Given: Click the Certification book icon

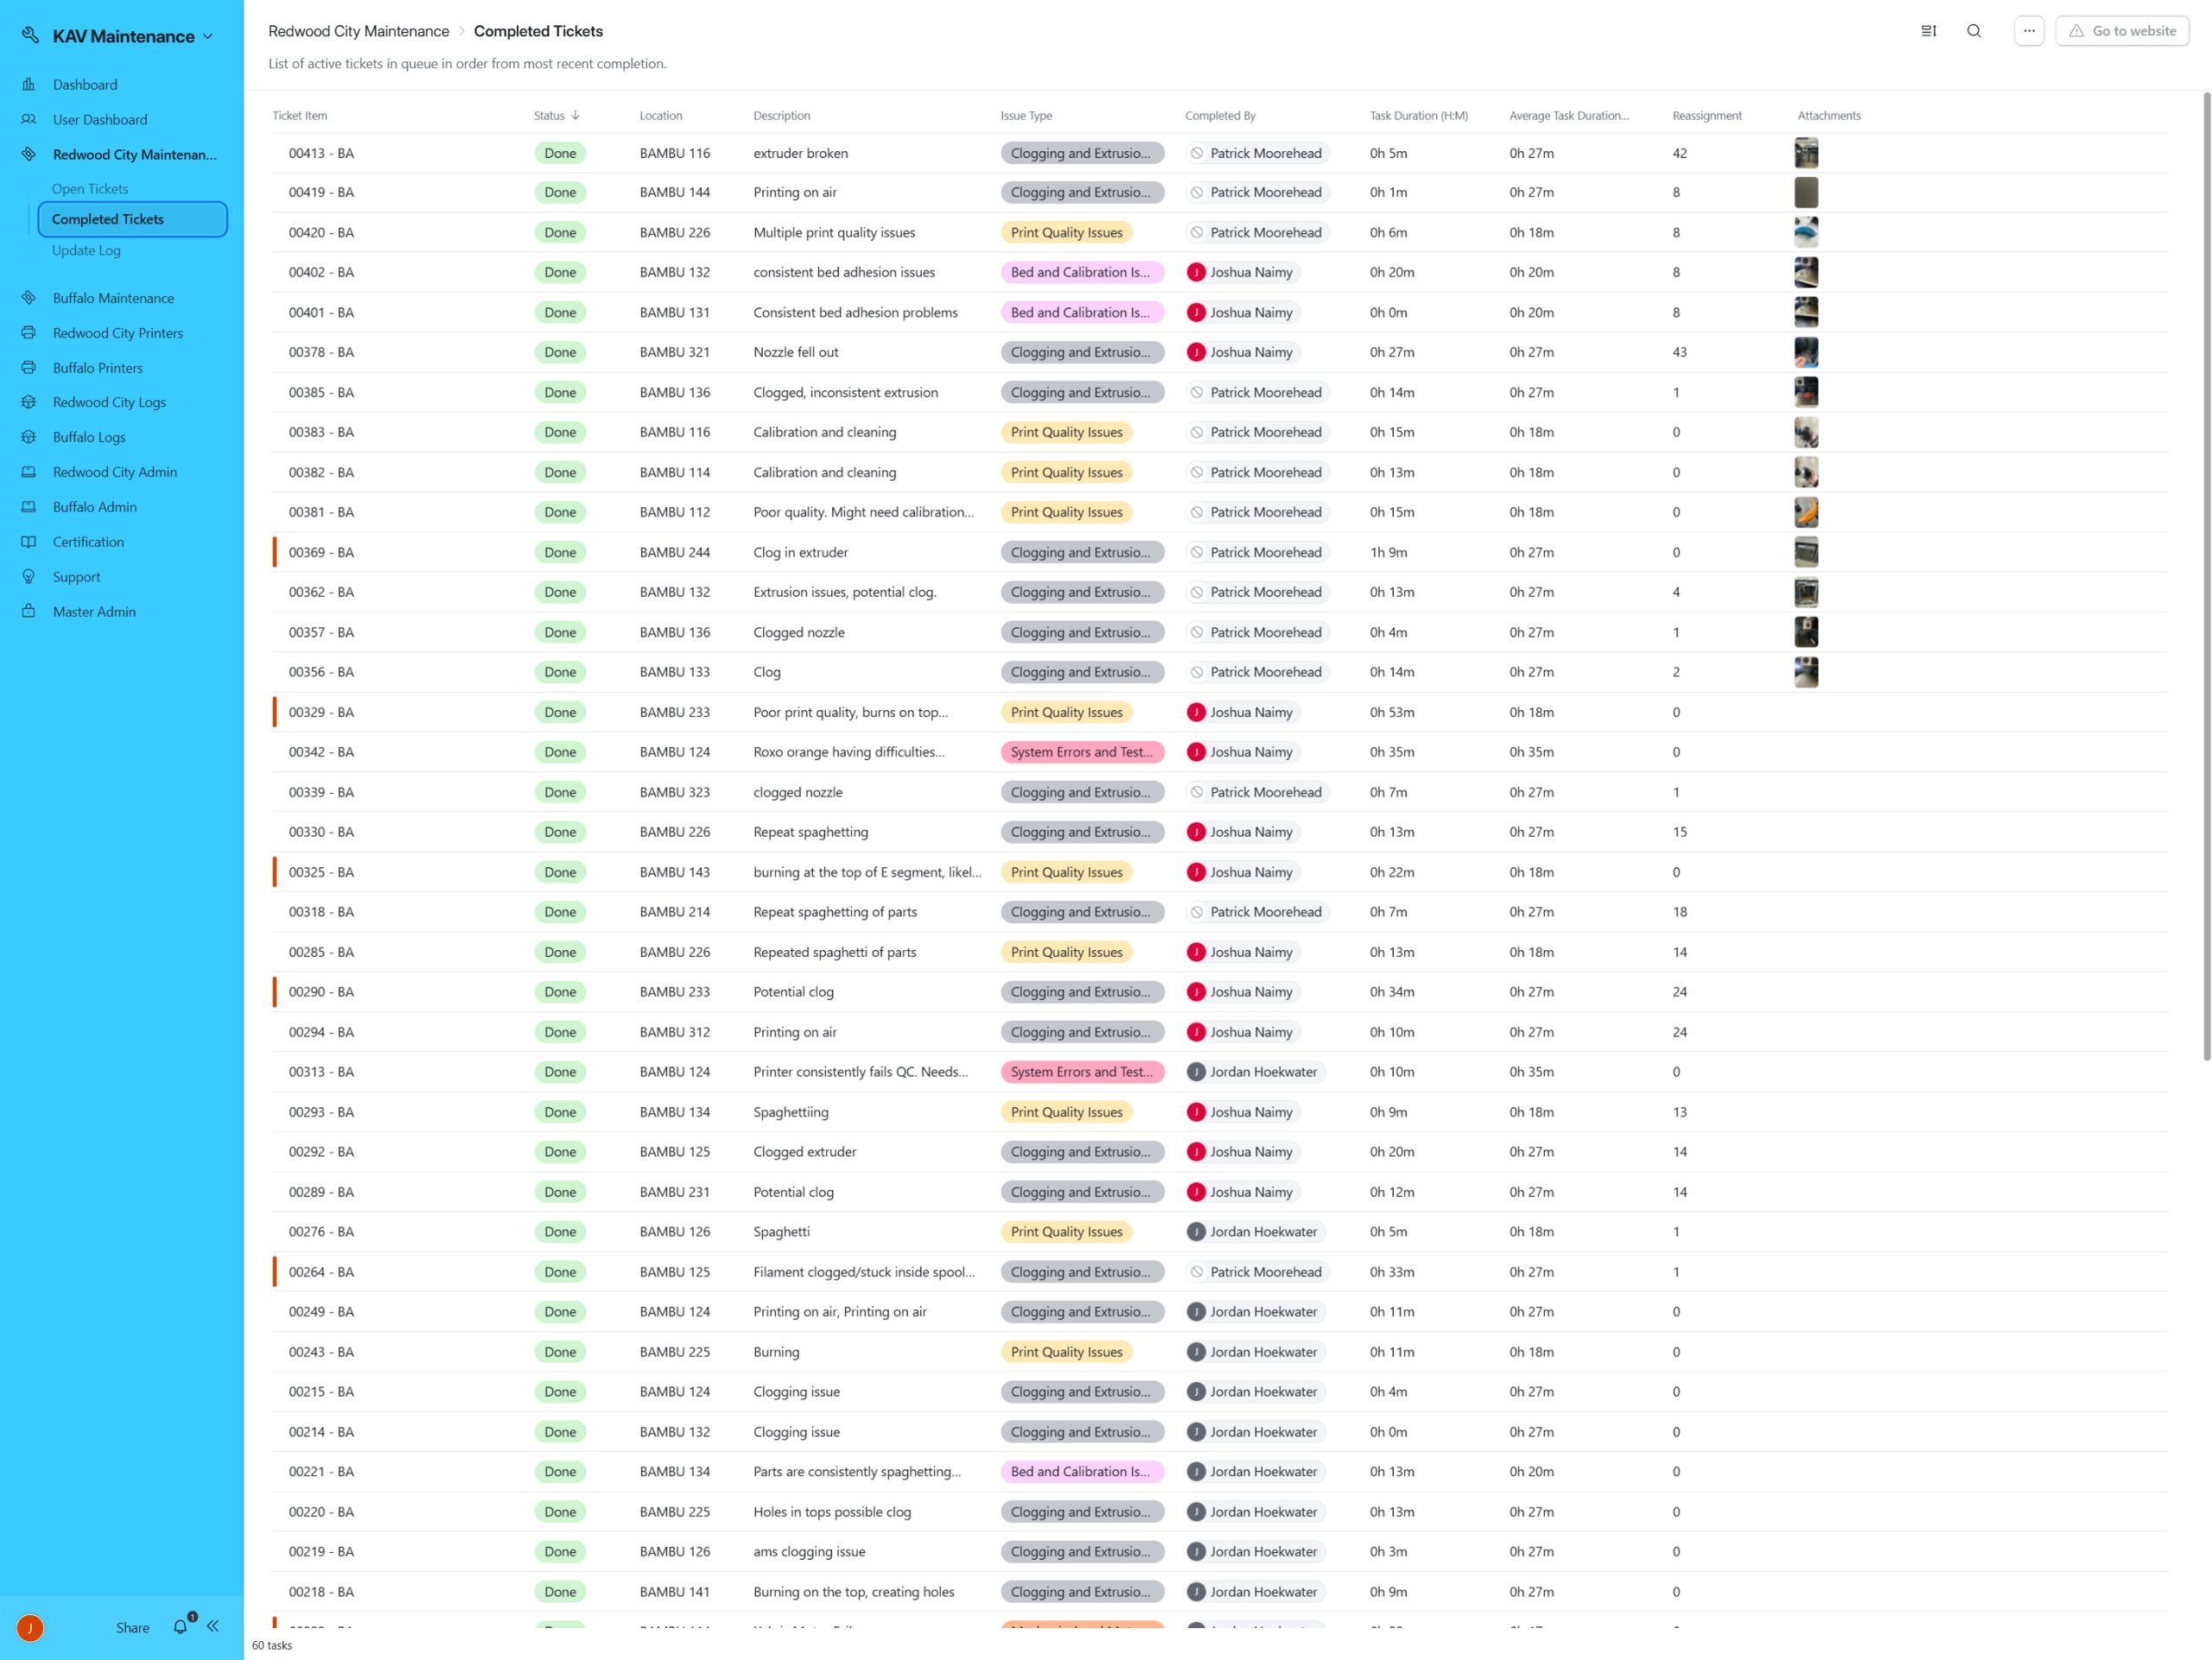Looking at the screenshot, I should tap(29, 542).
